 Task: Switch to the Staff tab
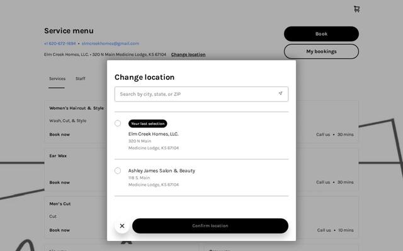(x=81, y=78)
